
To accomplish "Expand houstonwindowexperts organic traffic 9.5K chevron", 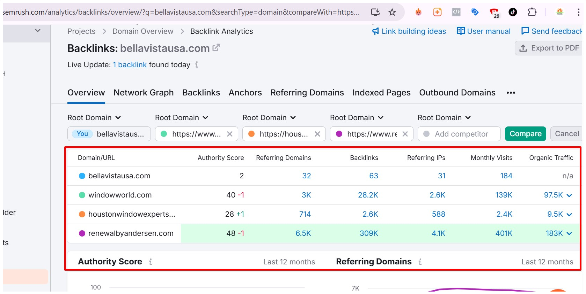I will tap(569, 215).
